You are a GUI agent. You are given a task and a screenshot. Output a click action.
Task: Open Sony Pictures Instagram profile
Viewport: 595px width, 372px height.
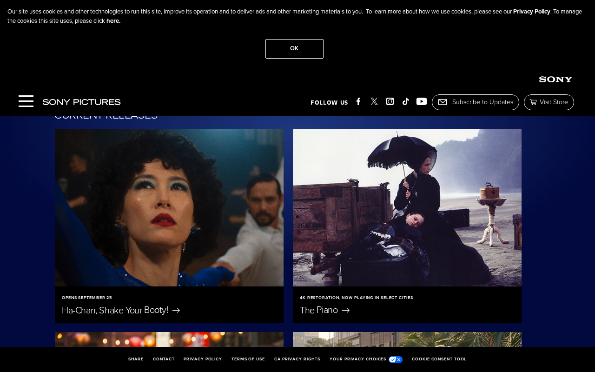tap(390, 101)
